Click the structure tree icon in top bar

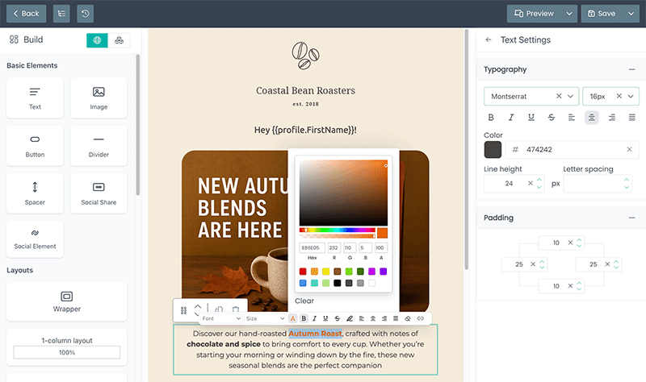[61, 14]
